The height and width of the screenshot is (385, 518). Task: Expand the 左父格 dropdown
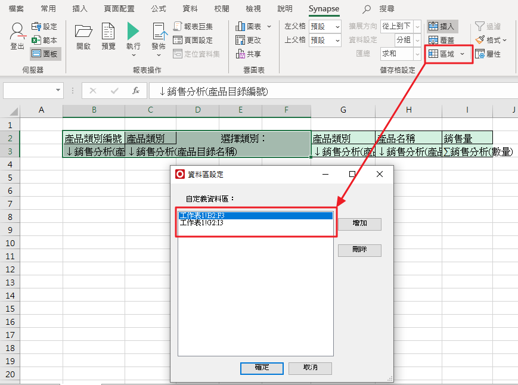[x=337, y=26]
